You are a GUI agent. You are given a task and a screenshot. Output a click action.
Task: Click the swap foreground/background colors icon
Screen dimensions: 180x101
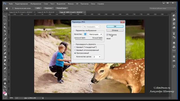coord(6,90)
